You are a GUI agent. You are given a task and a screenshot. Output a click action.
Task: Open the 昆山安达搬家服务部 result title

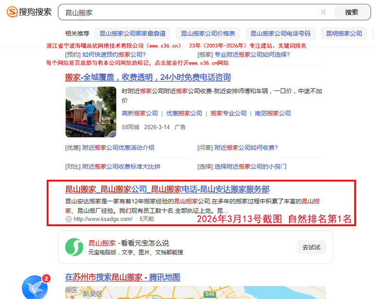pos(167,189)
